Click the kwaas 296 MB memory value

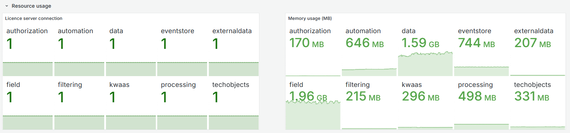click(x=420, y=96)
